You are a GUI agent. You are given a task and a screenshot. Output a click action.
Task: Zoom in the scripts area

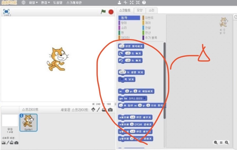coord(227,142)
